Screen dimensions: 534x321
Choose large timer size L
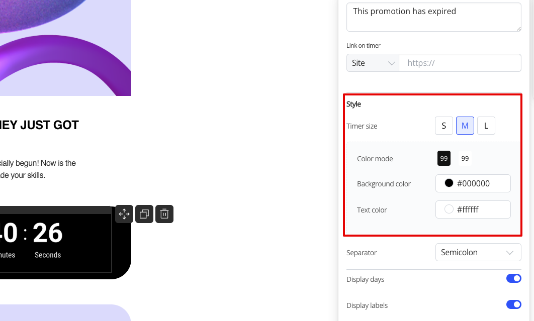pyautogui.click(x=486, y=126)
